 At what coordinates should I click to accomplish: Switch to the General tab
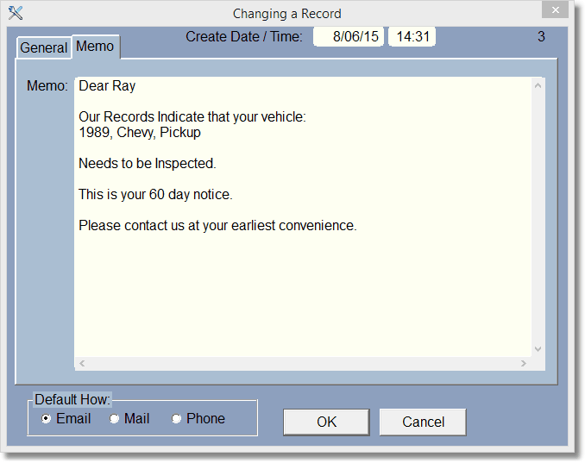pyautogui.click(x=43, y=48)
